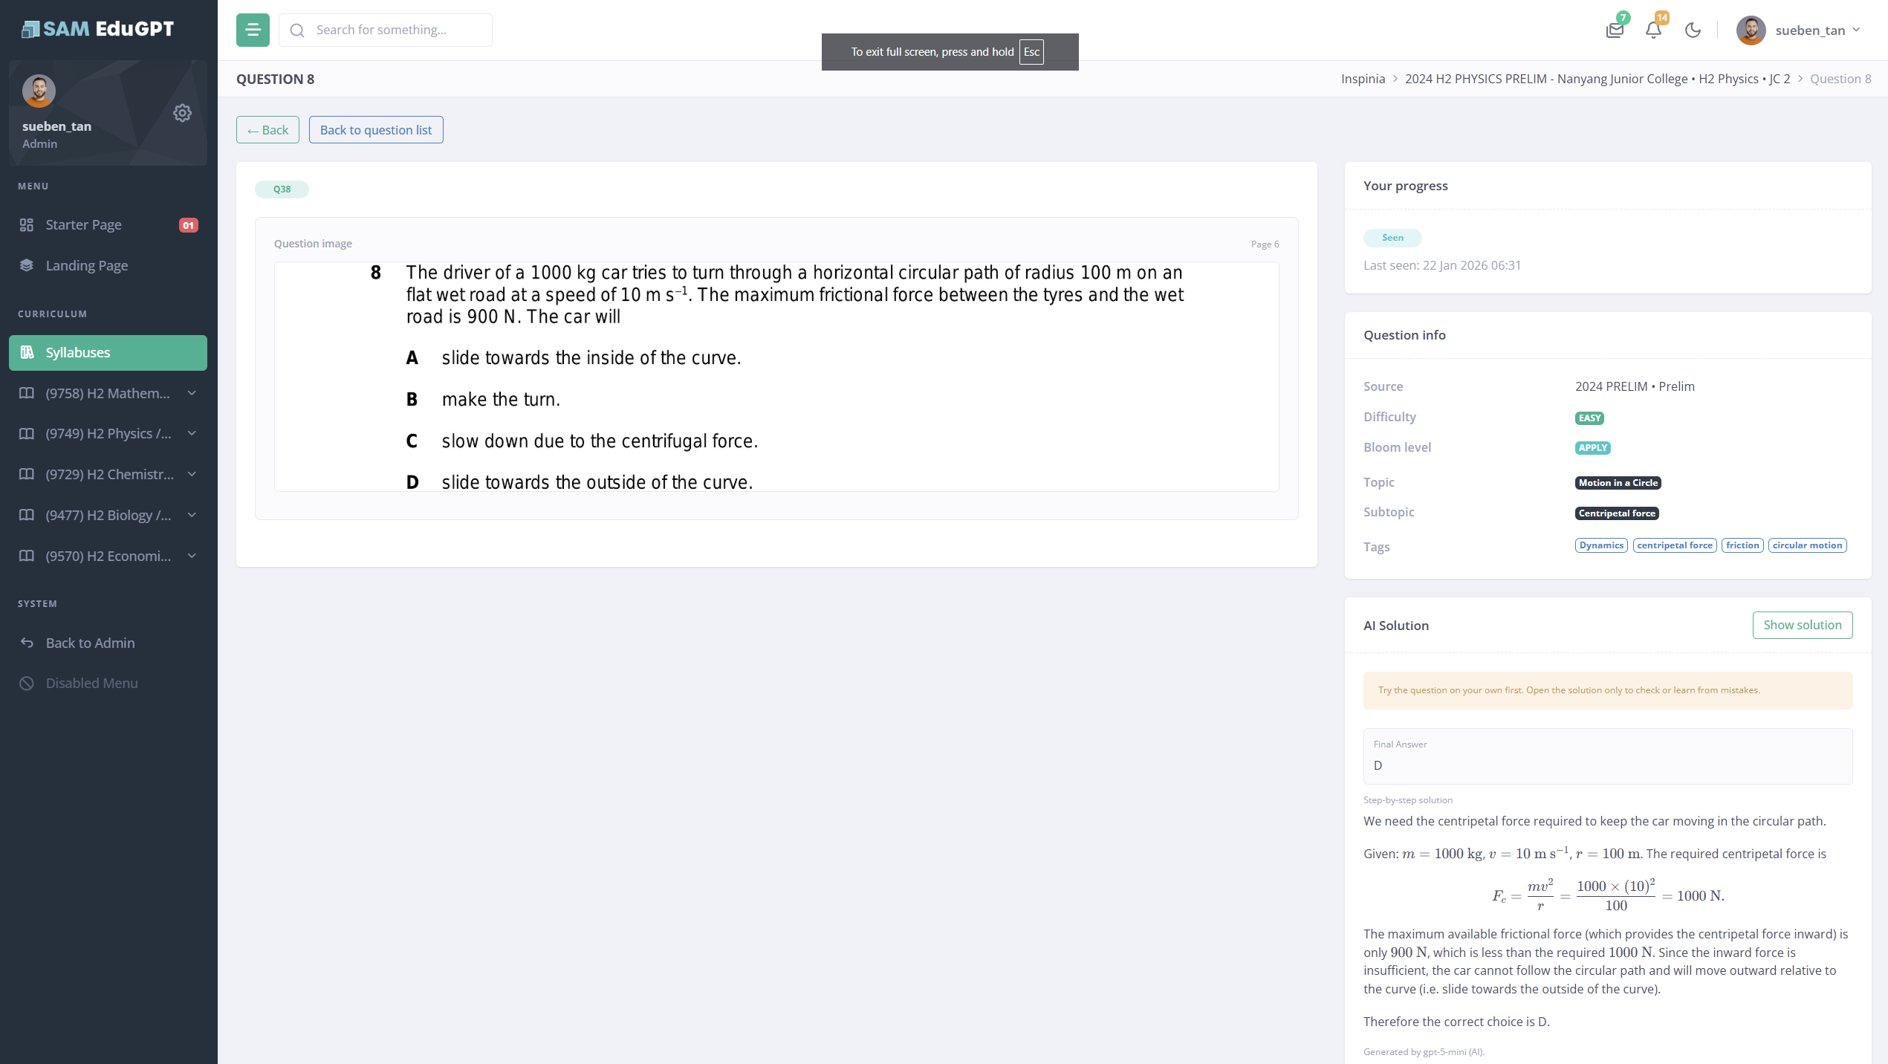Click the green hamburger menu icon
The width and height of the screenshot is (1888, 1064).
253,30
